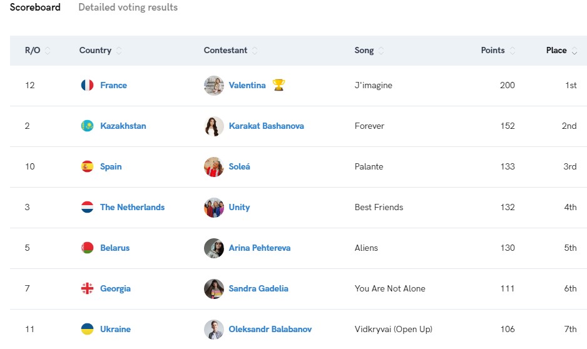Open Oleksandr Balabanov's contestant page
Screen dimensions: 587x349
click(270, 329)
